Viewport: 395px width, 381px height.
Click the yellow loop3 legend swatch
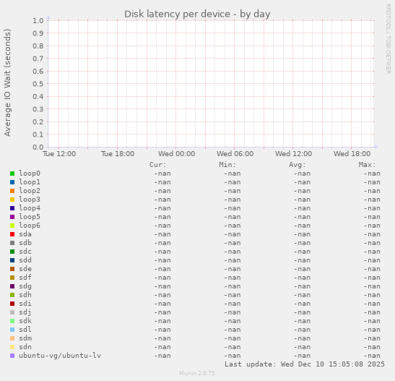pos(12,200)
